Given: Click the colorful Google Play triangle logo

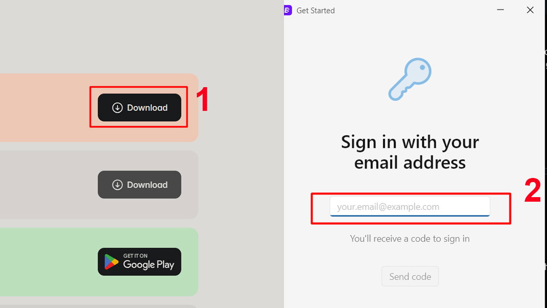Looking at the screenshot, I should click(x=111, y=262).
